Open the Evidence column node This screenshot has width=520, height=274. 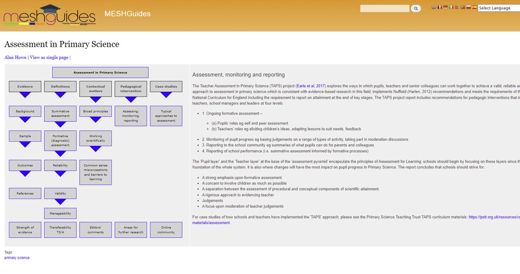point(25,87)
